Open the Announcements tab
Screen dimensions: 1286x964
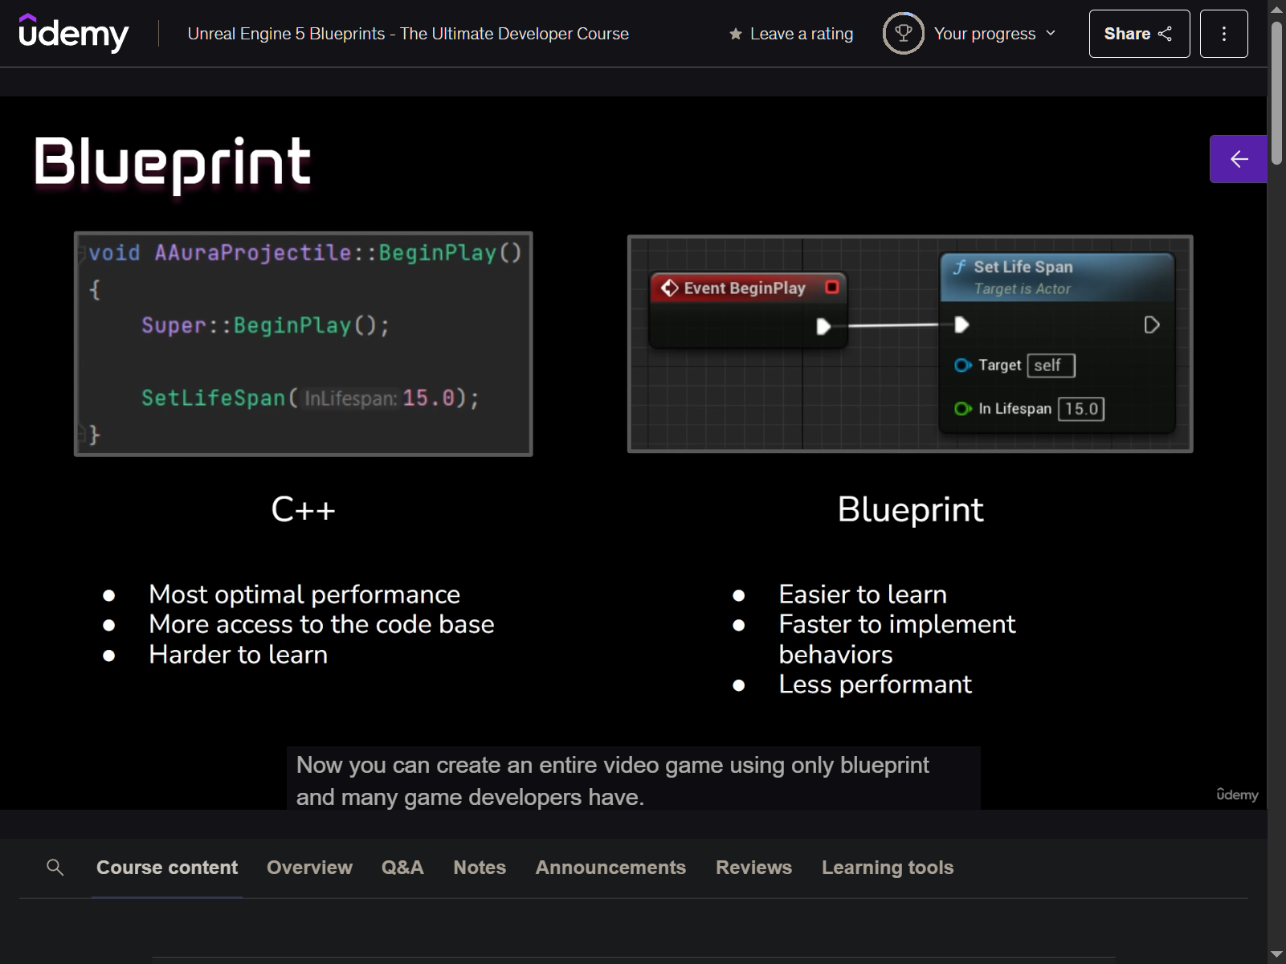(x=610, y=868)
